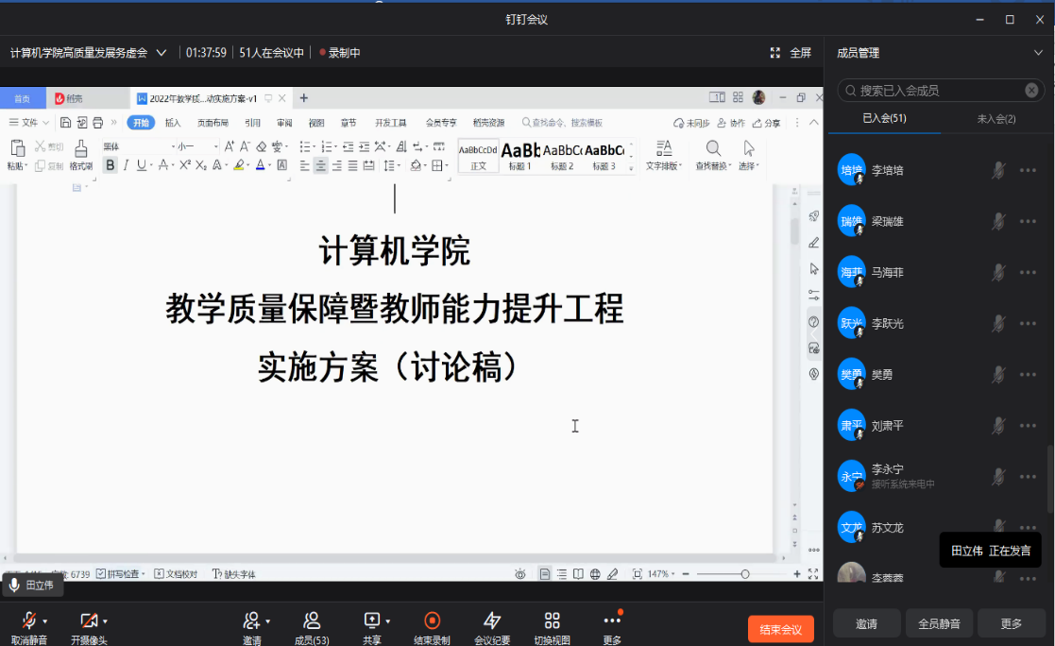Click the WPS eye protection mode icon
Viewport: 1055px width, 646px height.
pyautogui.click(x=520, y=574)
